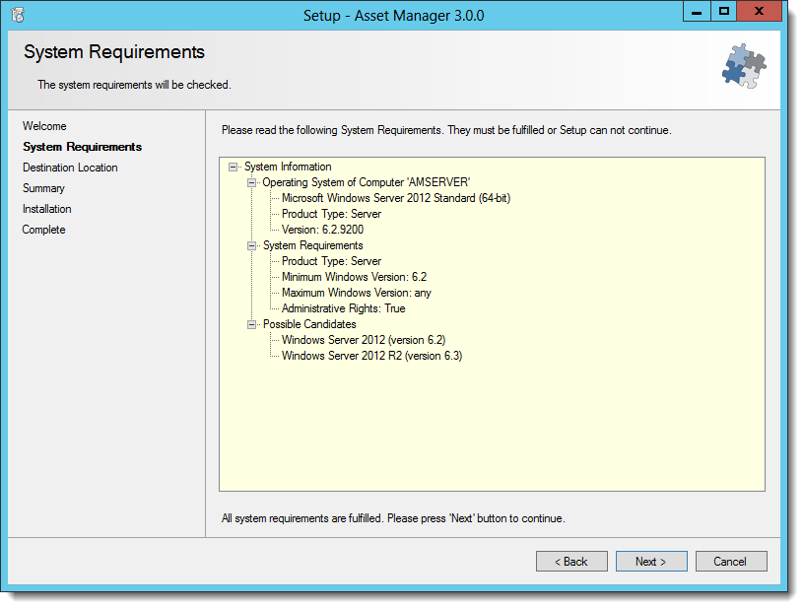Click the Summary step in the sidebar
Image resolution: width=804 pixels, height=608 pixels.
pos(43,188)
